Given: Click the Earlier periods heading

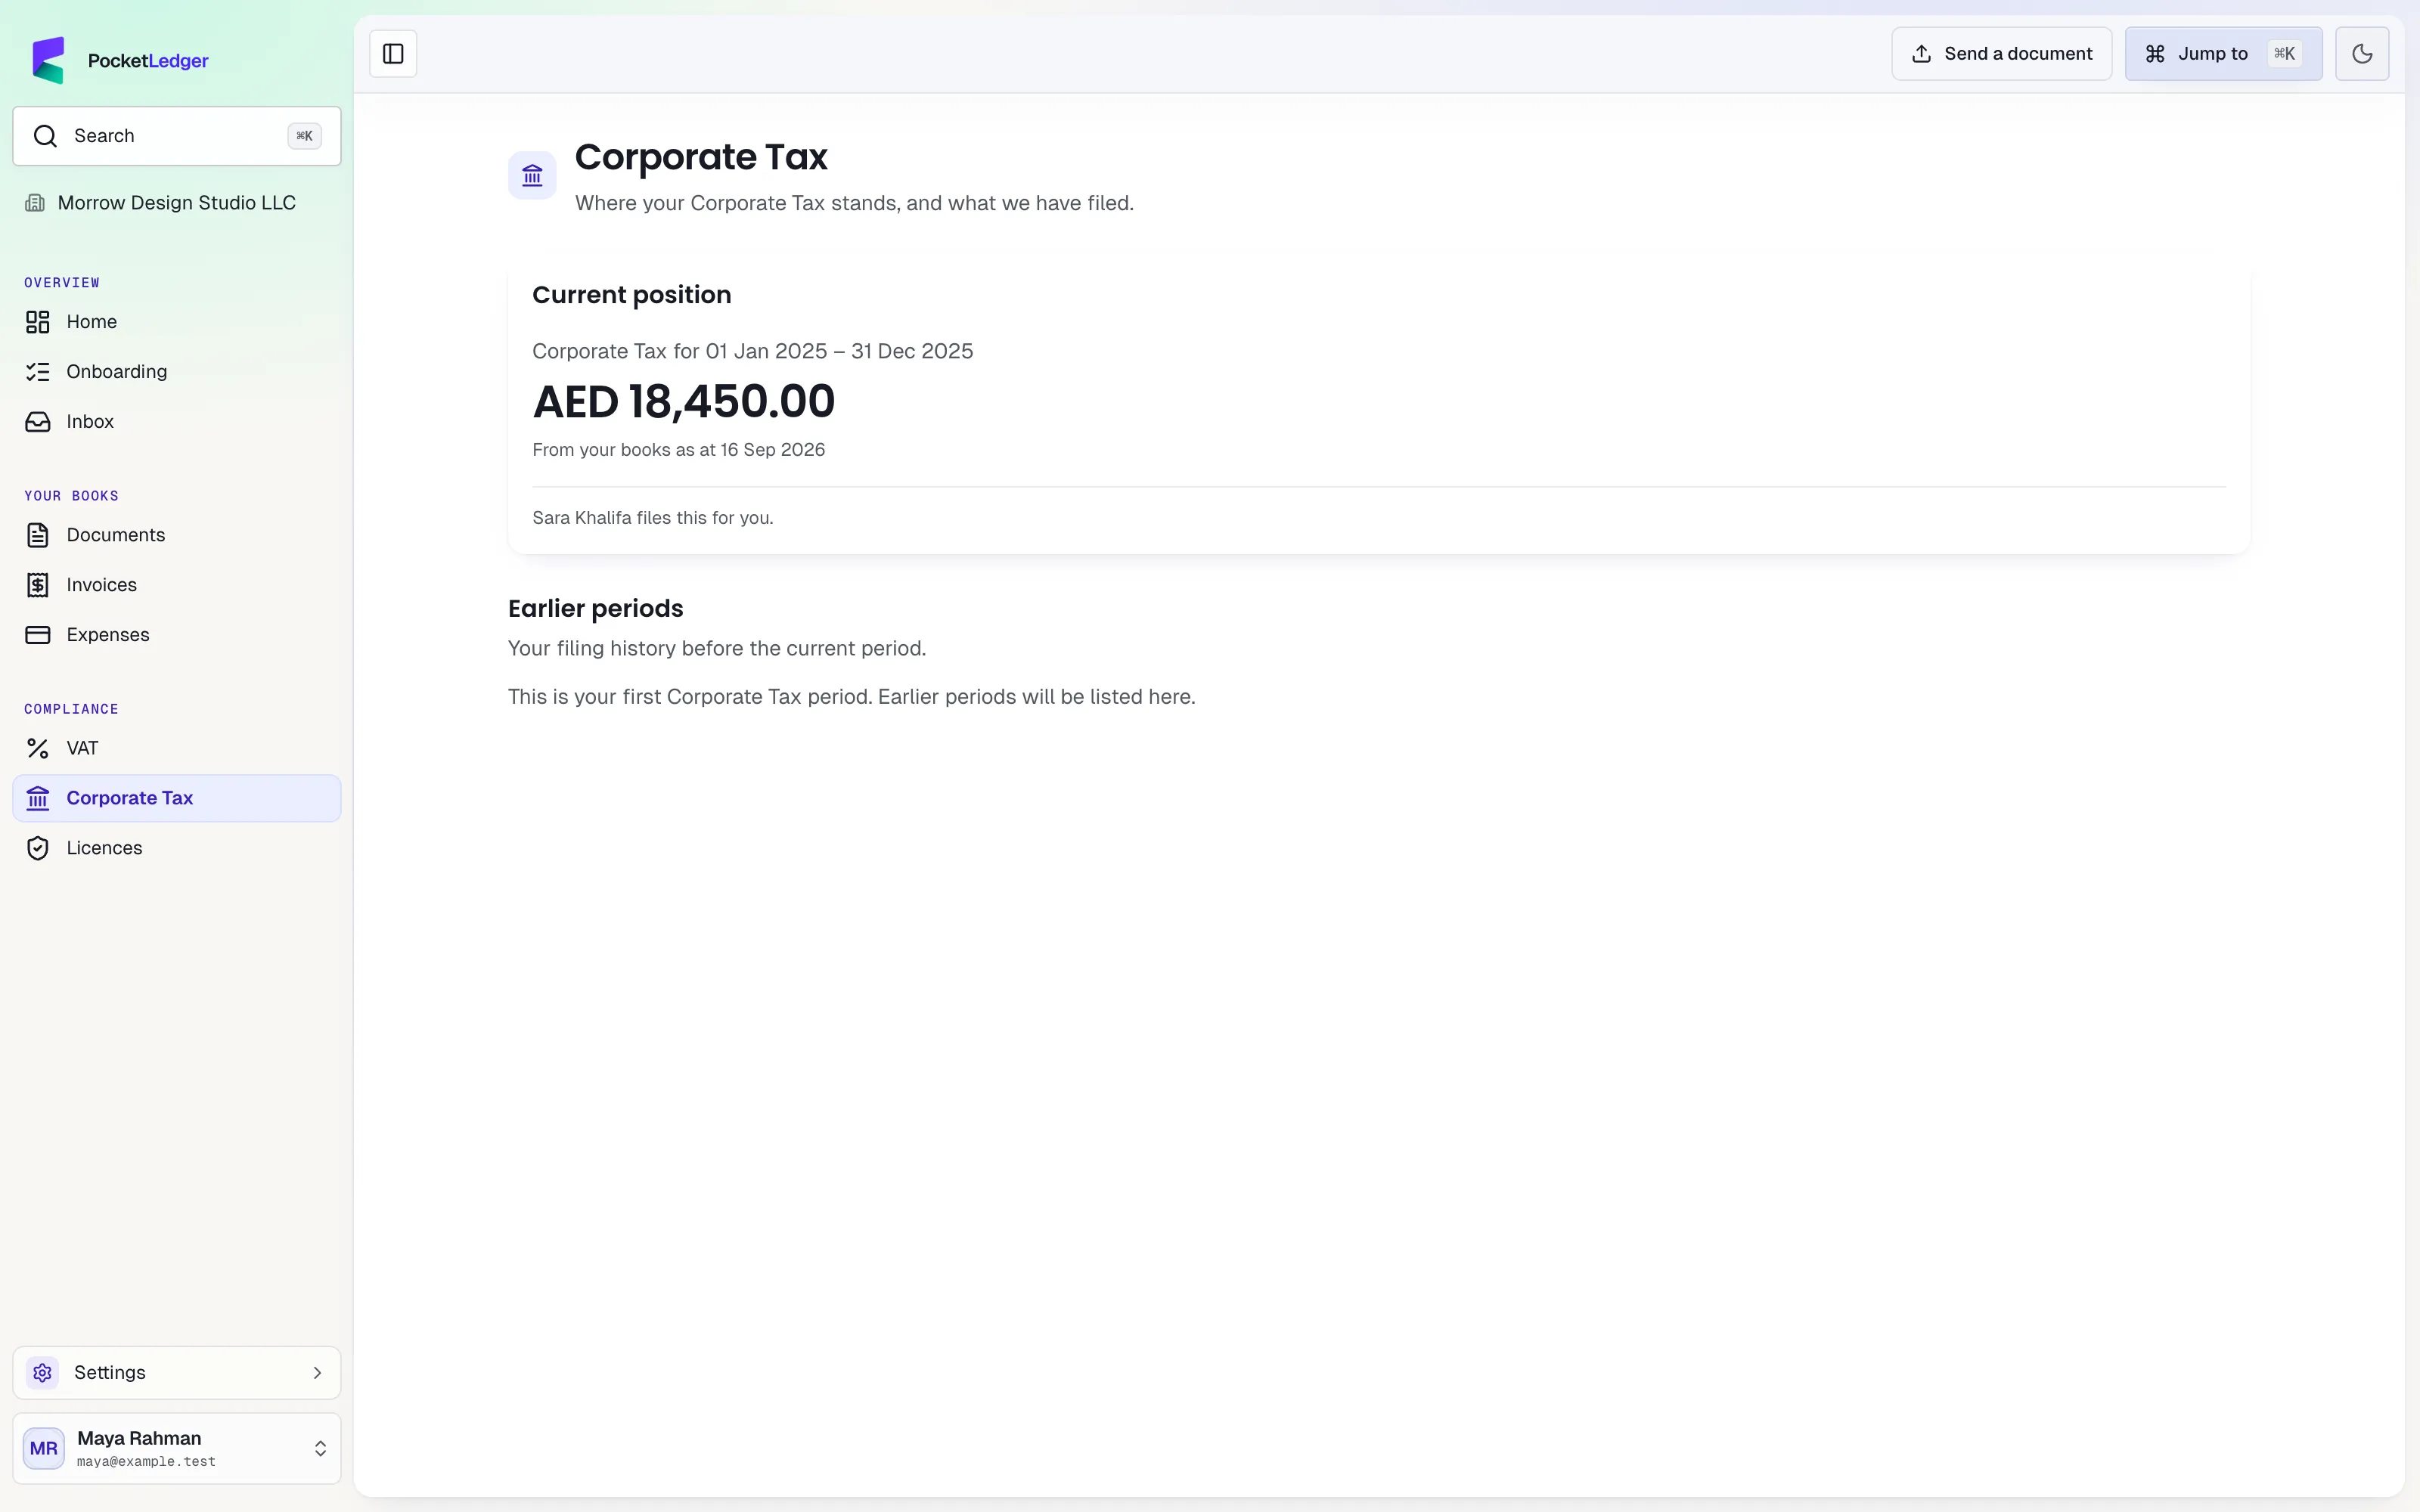Looking at the screenshot, I should (x=596, y=609).
